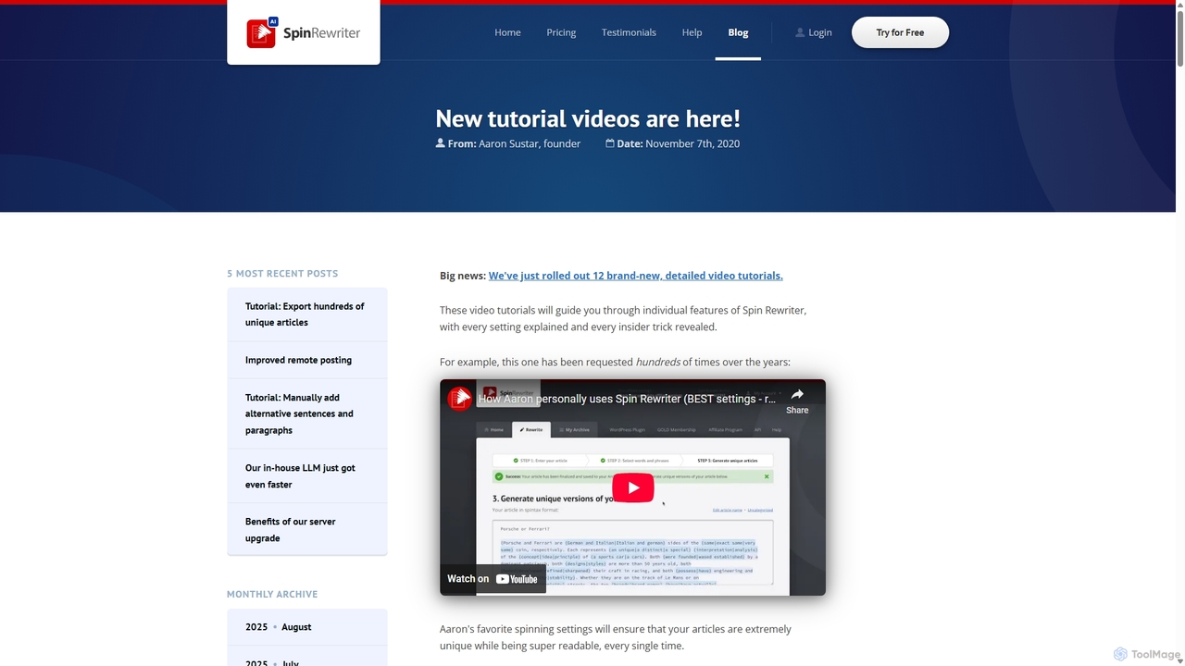Click the video Share icon
1185x666 pixels.
point(797,401)
